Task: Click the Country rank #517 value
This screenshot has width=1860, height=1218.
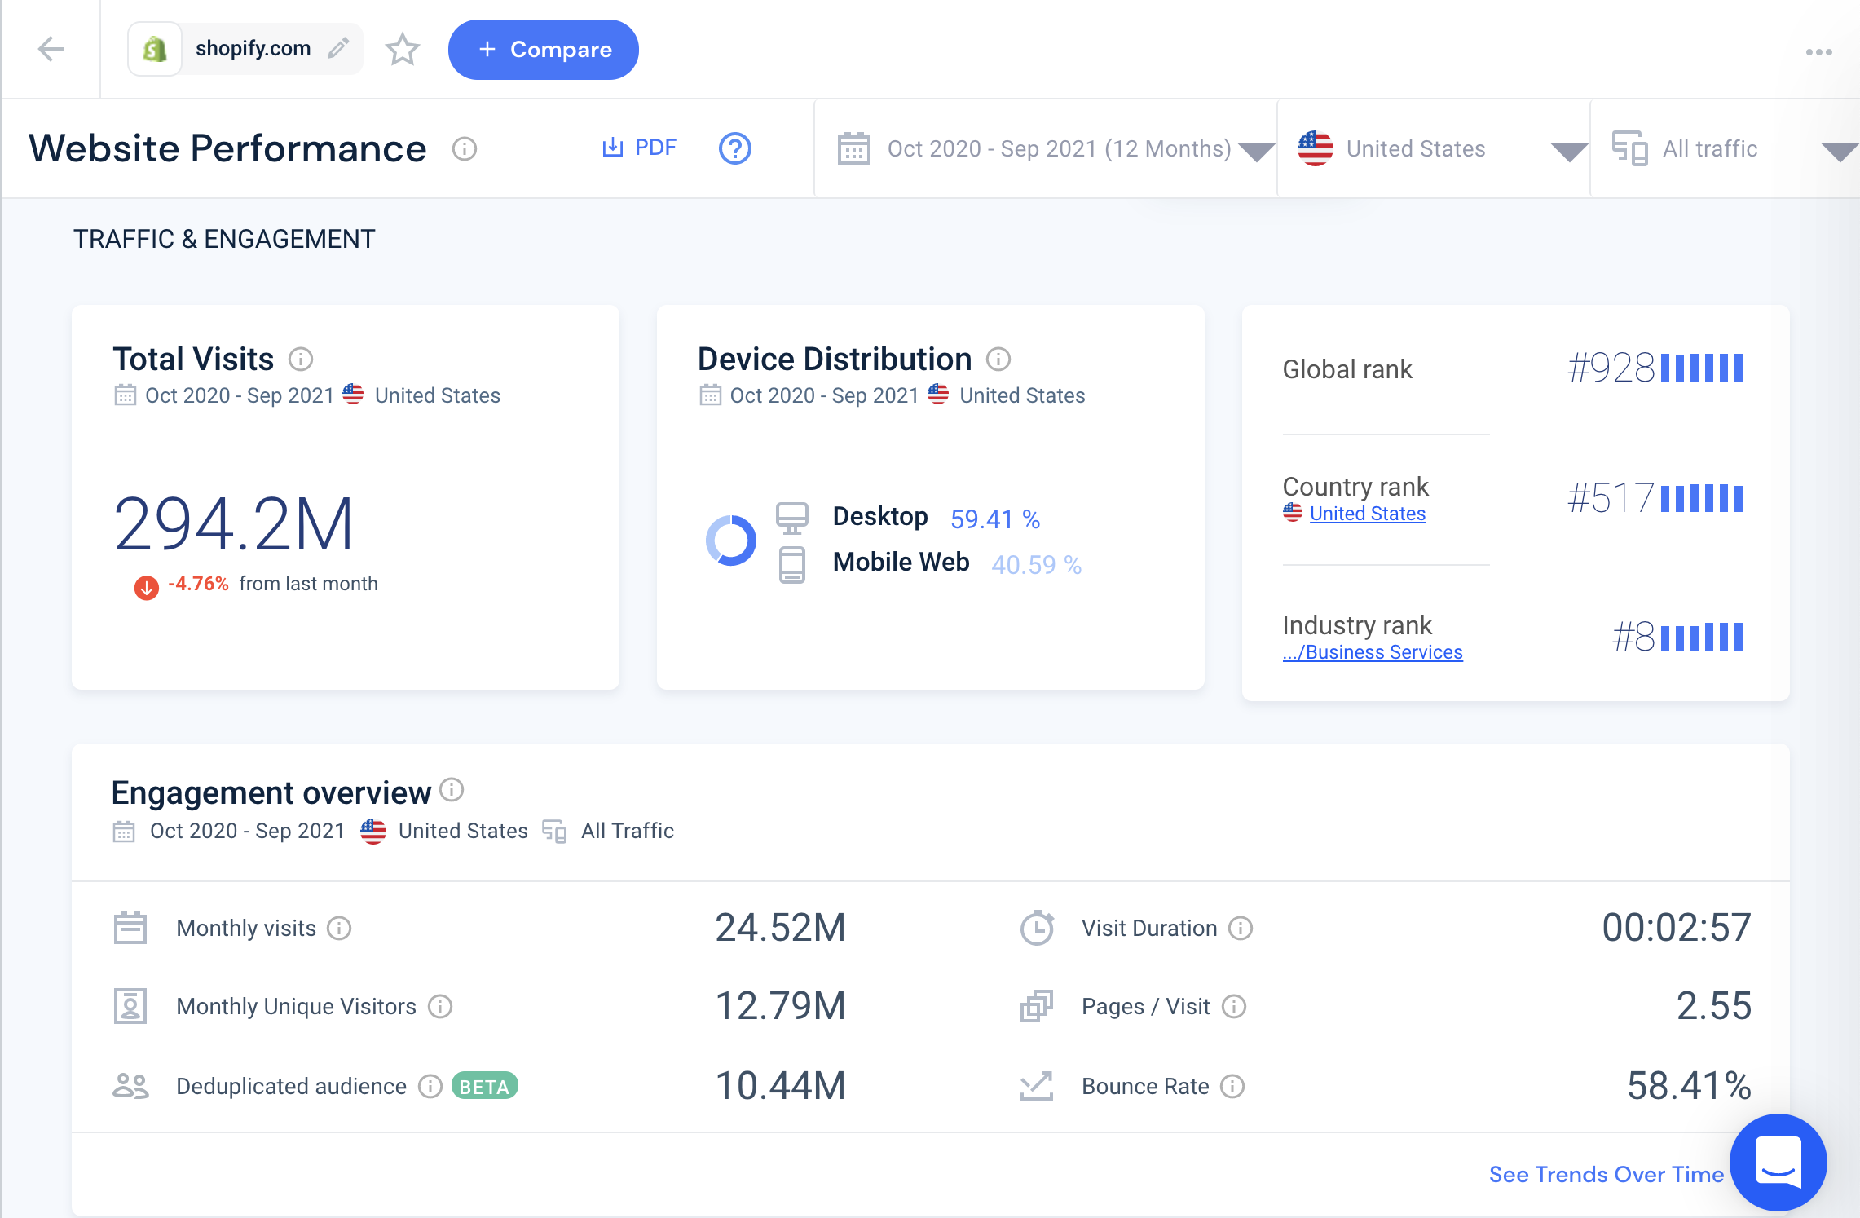Action: 1611,498
